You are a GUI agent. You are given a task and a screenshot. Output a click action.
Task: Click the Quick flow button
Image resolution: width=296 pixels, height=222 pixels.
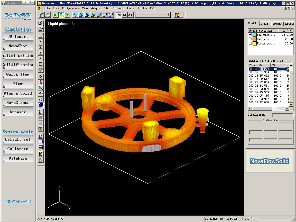[18, 74]
